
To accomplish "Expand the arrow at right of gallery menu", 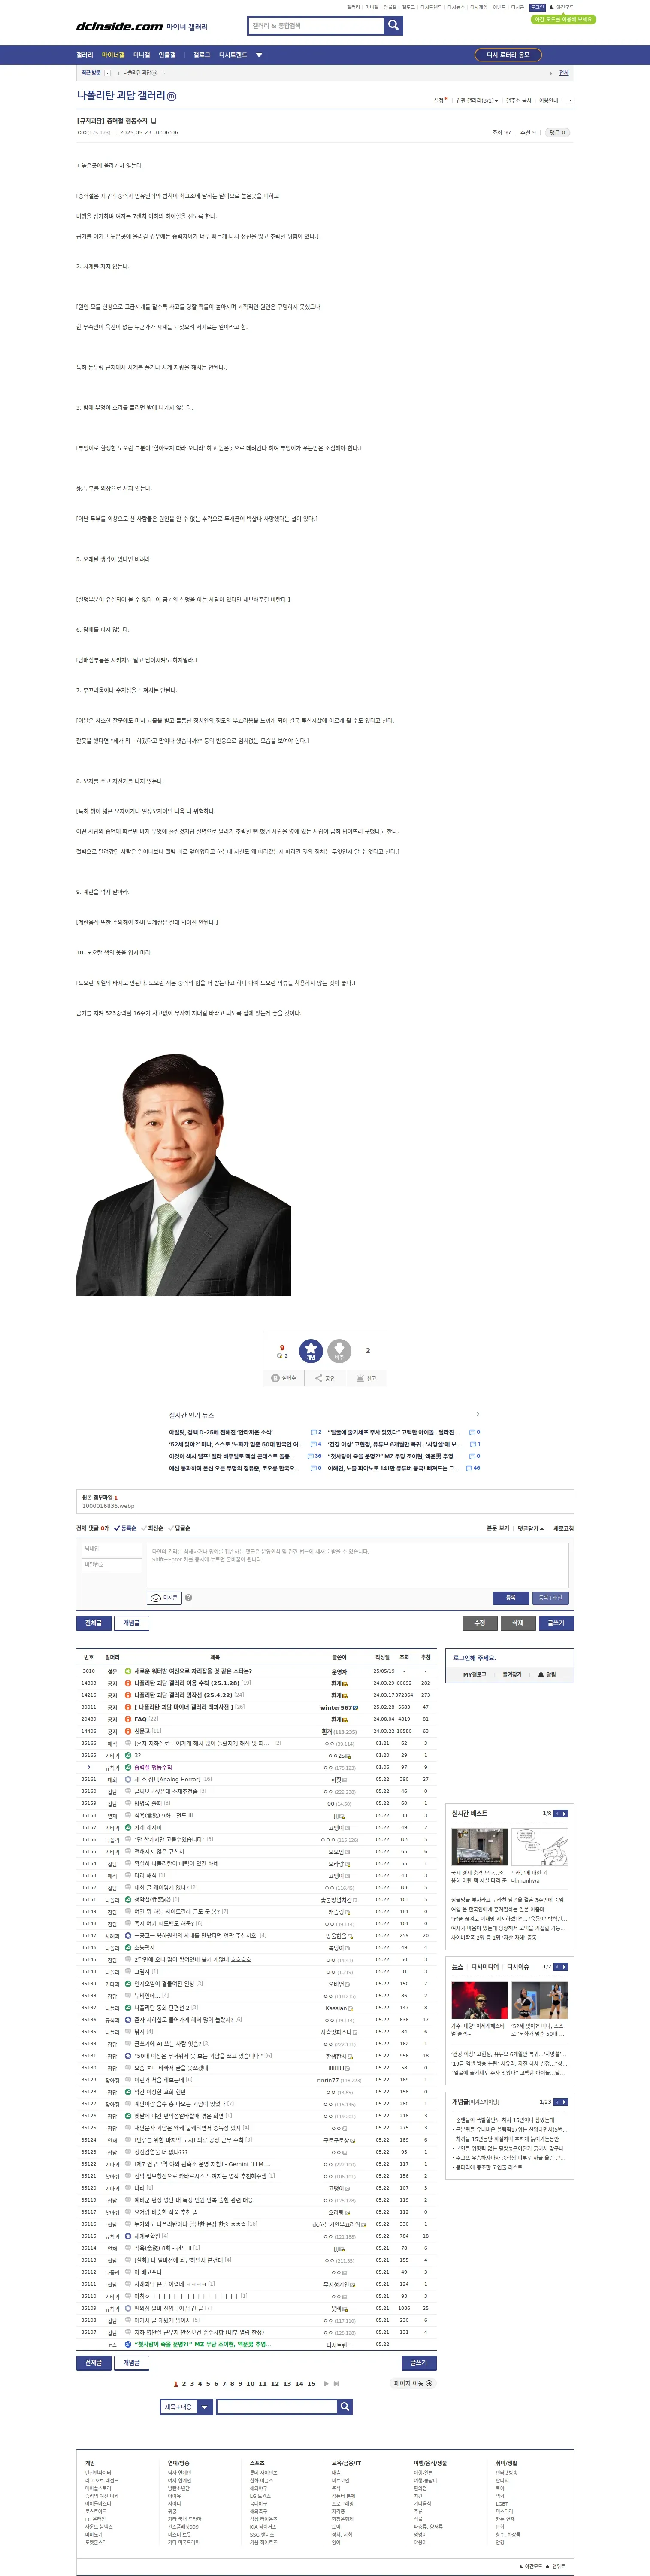I will click(571, 101).
